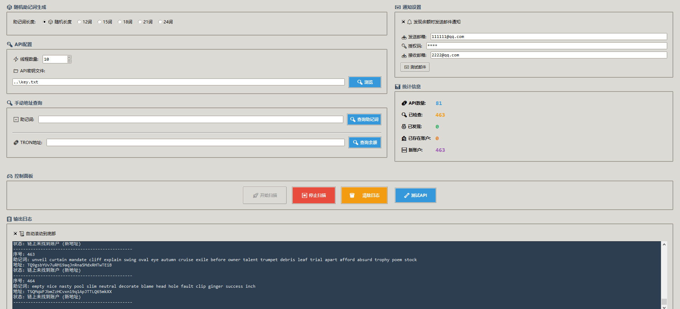Focus the TRON地址 text field
Screen dimensions: 680x309
click(195, 143)
